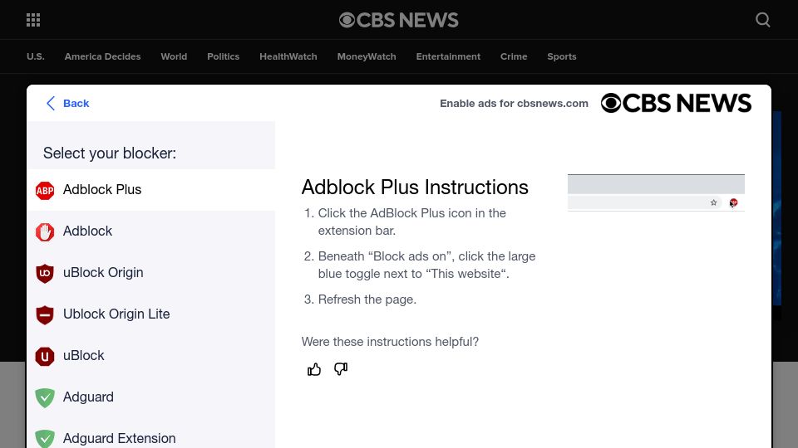This screenshot has width=798, height=448.
Task: Click the Adblock Plus Instructions heading
Action: pyautogui.click(x=415, y=187)
